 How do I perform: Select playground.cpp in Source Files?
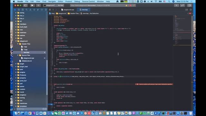tap(29, 58)
